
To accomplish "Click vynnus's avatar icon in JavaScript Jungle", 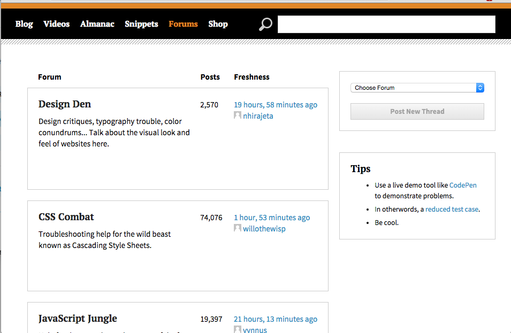I will pyautogui.click(x=237, y=329).
